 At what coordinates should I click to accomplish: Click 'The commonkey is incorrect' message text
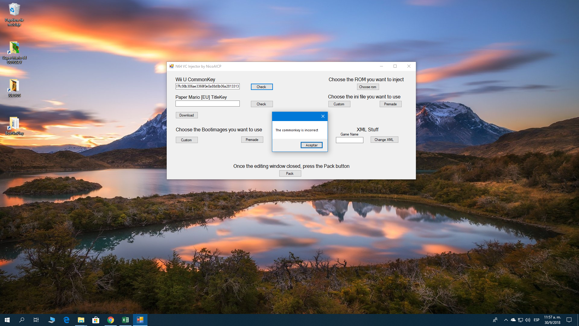pyautogui.click(x=297, y=130)
